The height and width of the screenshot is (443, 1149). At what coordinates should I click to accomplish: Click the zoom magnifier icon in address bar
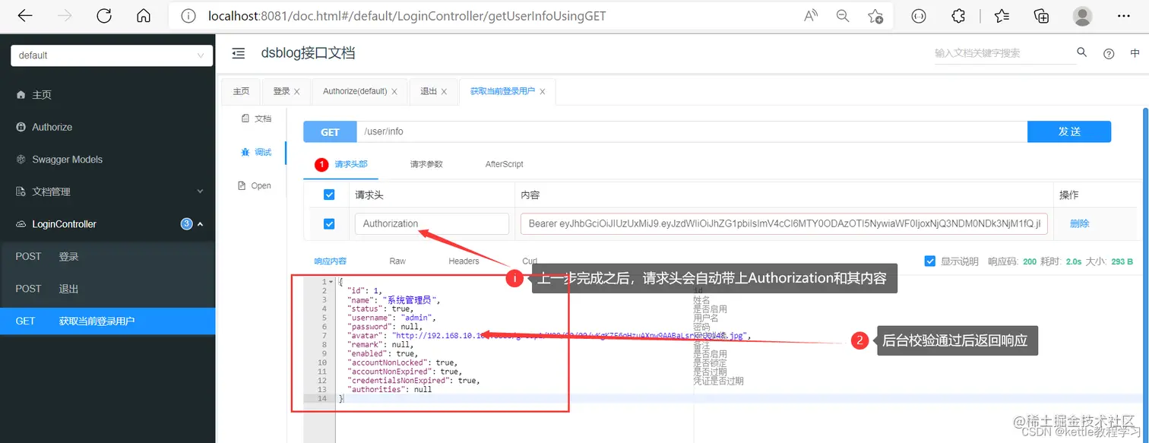coord(843,15)
